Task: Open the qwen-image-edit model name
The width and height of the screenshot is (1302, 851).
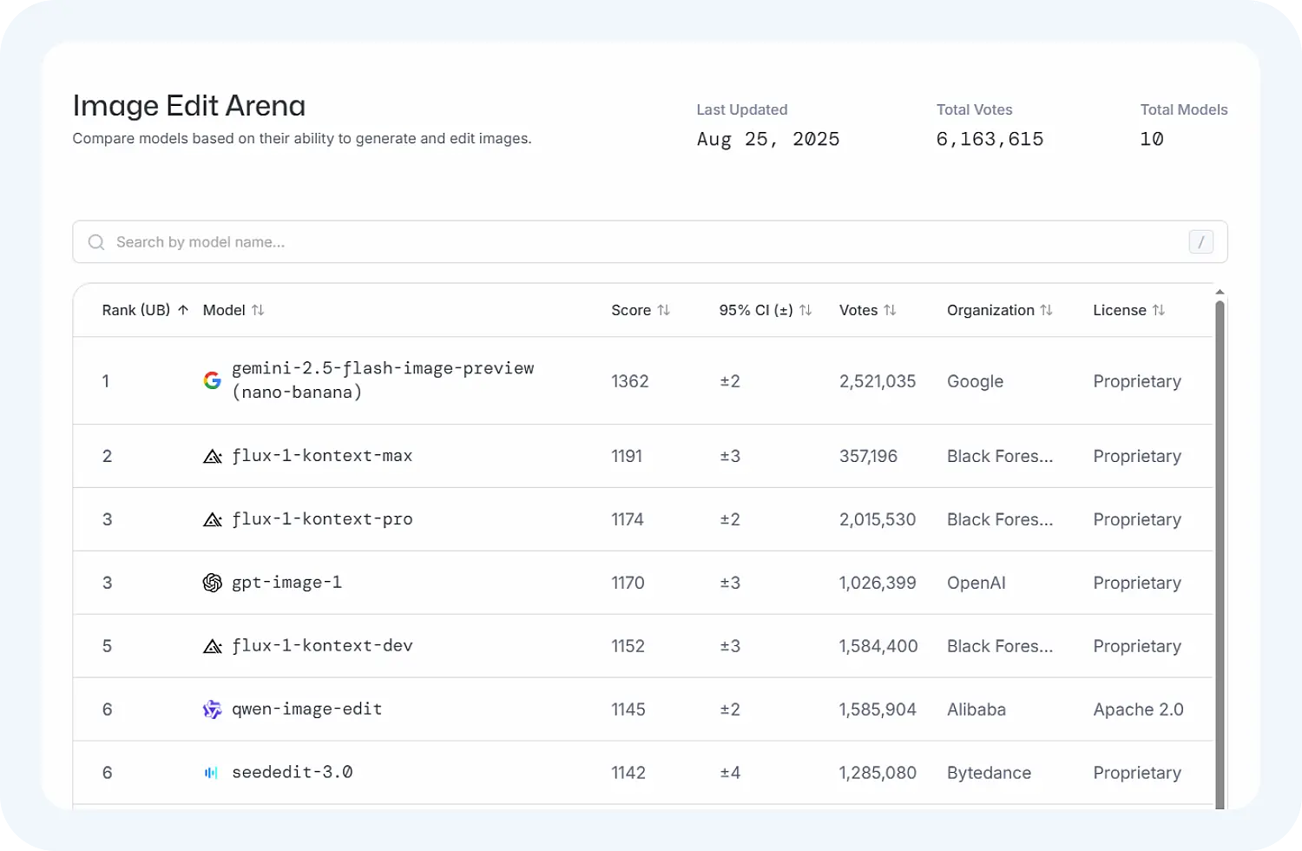Action: tap(306, 709)
